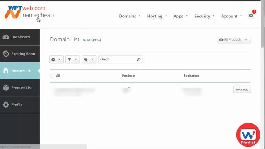Click the Product List box icon
Screen dimensions: 265x149
[6, 88]
